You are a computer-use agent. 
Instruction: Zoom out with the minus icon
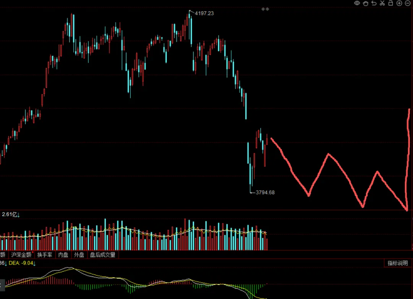(408, 3)
